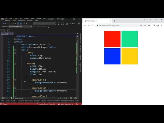Open Chrome tab search chevron
The image size is (164, 123).
click(x=145, y=19)
